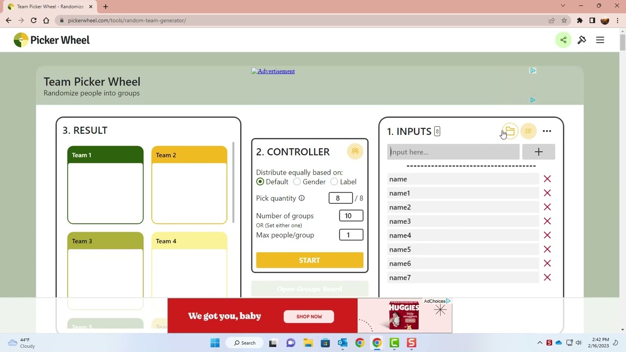Open the browser tab search dropdown arrow
626x352 pixels.
click(x=563, y=6)
